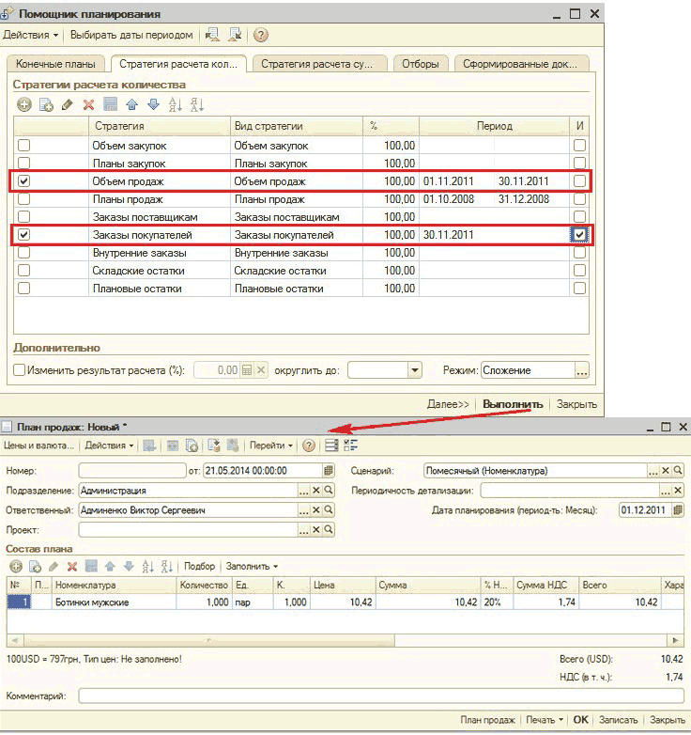
Task: Check the Изменить результат расчета checkbox
Action: [x=20, y=371]
